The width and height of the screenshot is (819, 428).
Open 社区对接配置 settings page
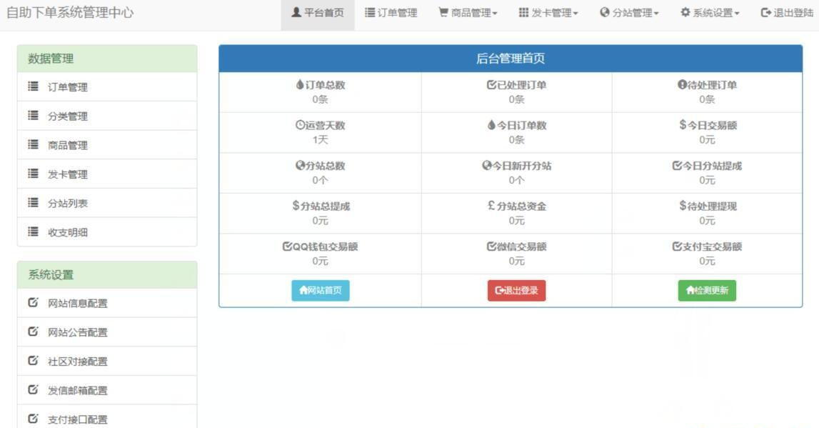[107, 361]
